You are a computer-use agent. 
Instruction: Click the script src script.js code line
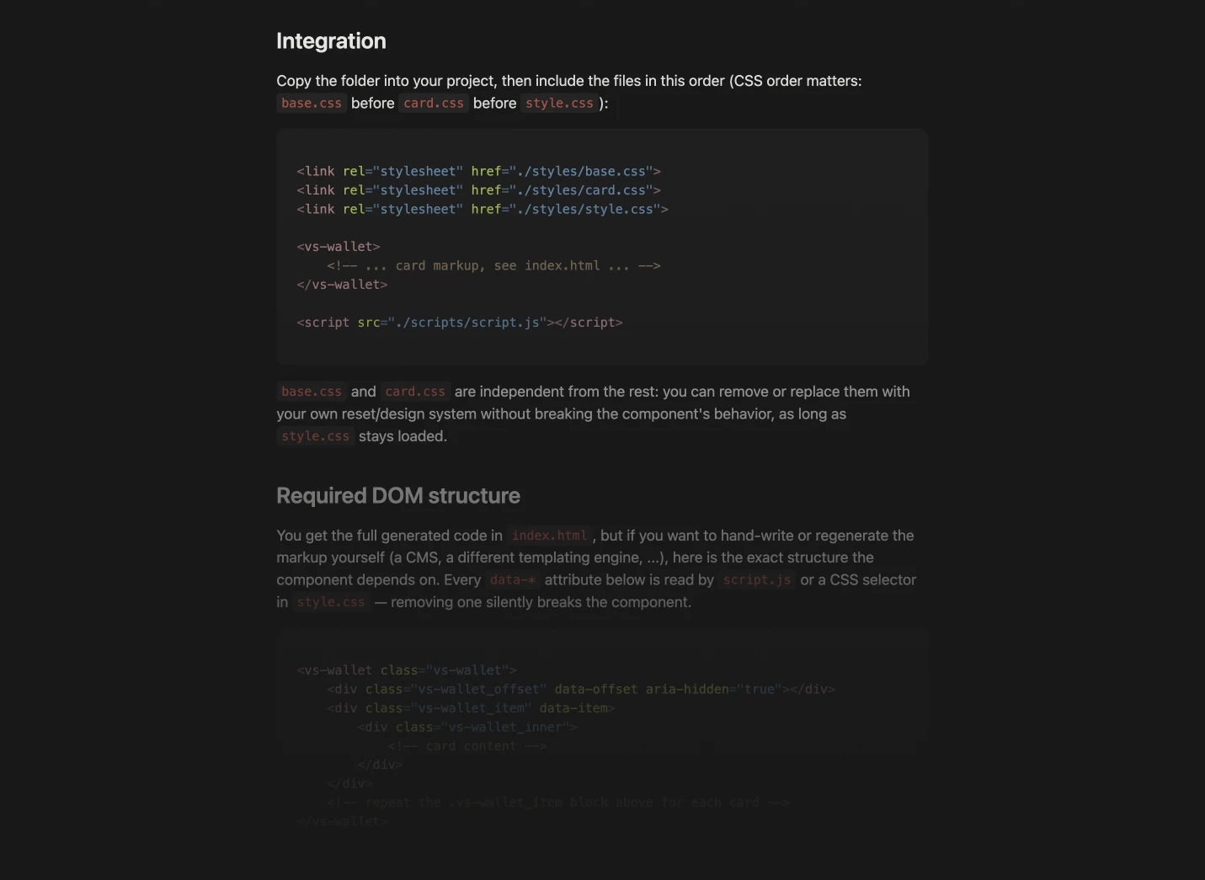pos(460,323)
